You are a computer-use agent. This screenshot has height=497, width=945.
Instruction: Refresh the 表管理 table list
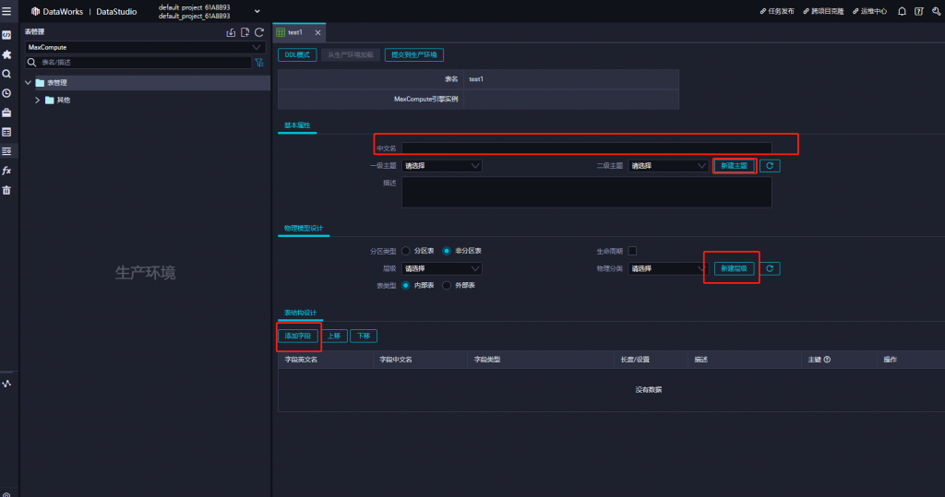[x=259, y=32]
